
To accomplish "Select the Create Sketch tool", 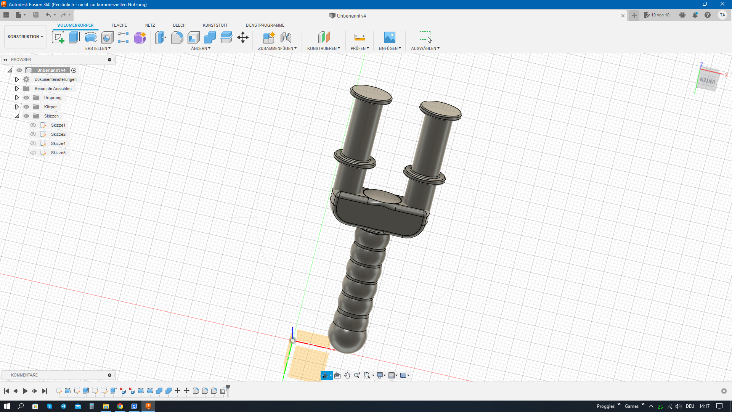I will pos(58,37).
